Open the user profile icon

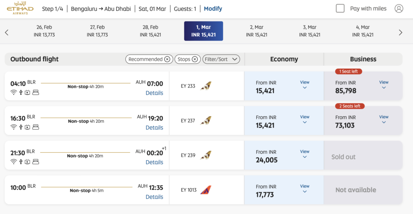pos(399,8)
